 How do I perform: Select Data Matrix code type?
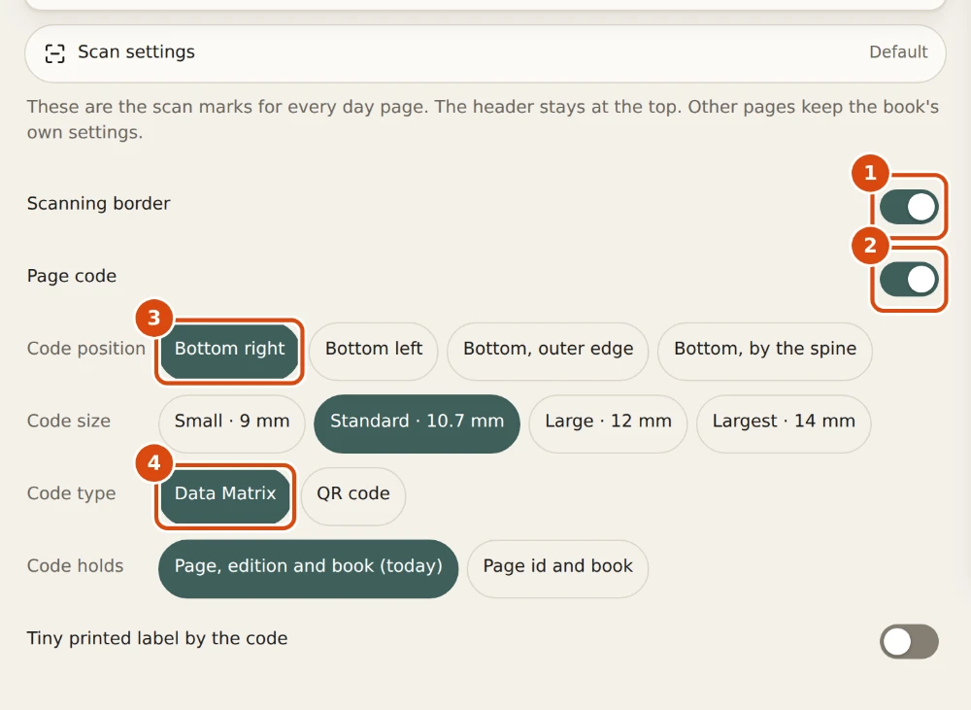point(225,496)
